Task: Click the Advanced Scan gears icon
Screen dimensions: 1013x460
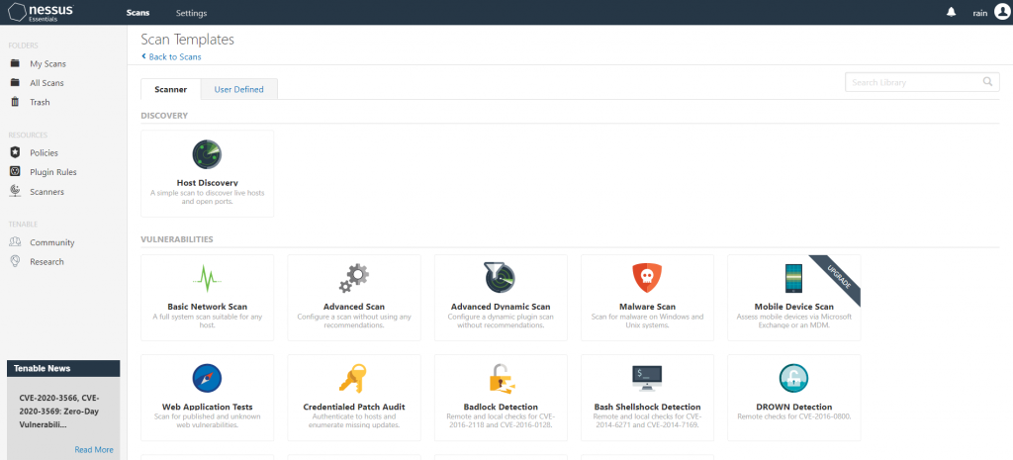Action: (354, 278)
